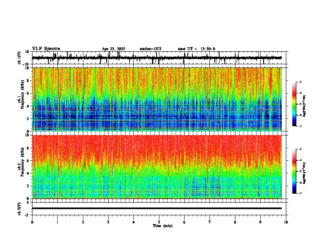Click the "7" tick on Time axis
The width and height of the screenshot is (322, 249).
point(210,222)
